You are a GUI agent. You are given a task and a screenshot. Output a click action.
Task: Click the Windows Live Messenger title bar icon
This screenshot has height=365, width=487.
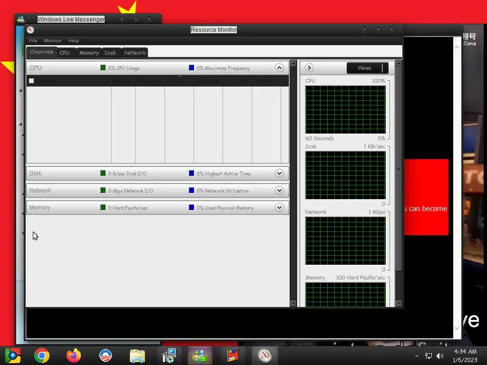tap(21, 19)
